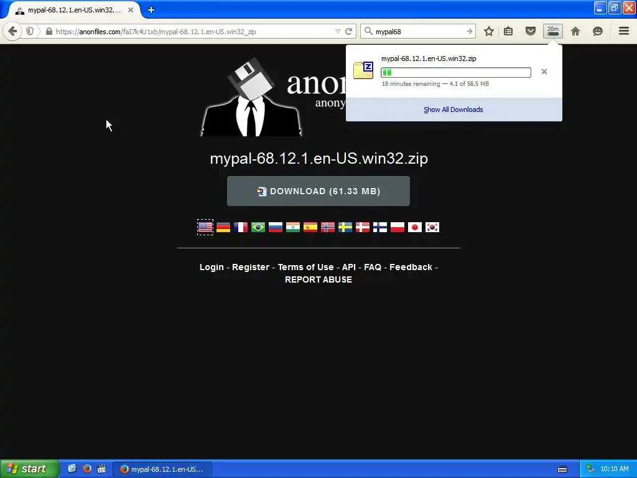Launch Firefox from quick launch

tap(86, 469)
